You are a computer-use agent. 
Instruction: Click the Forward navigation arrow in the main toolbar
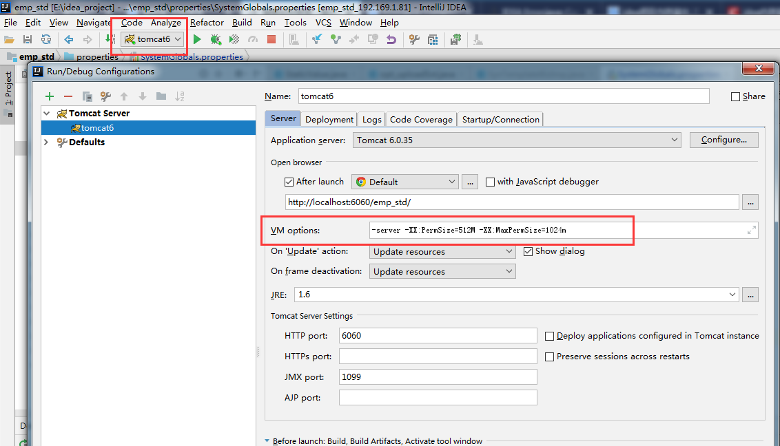pos(88,40)
